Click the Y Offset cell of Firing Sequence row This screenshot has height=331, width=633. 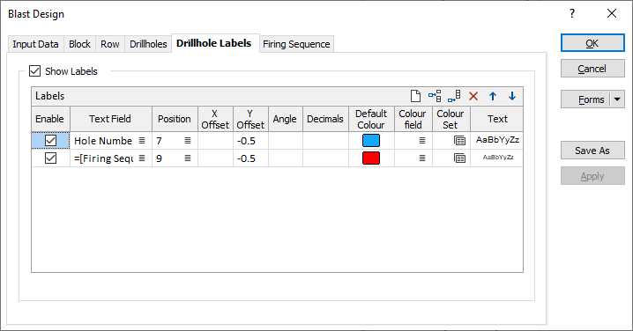[x=250, y=158]
